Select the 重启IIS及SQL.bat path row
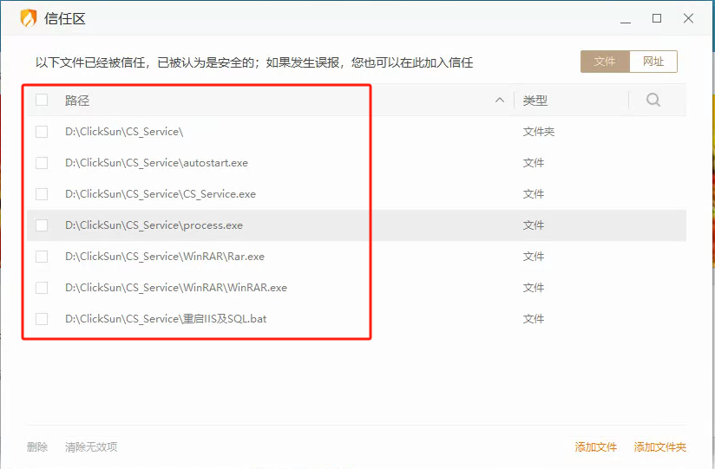Viewport: 715px width, 469px height. [357, 319]
